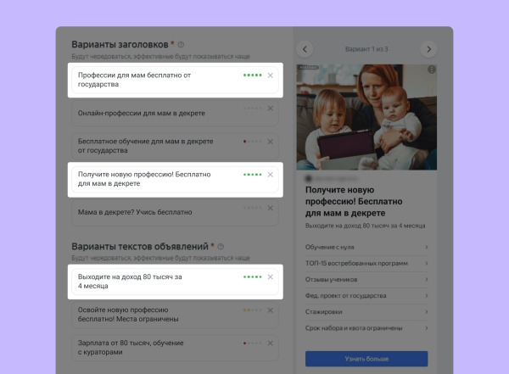Delete the 'Онлайн-профессии для мам в декрете' headline
The image size is (509, 374).
270,109
